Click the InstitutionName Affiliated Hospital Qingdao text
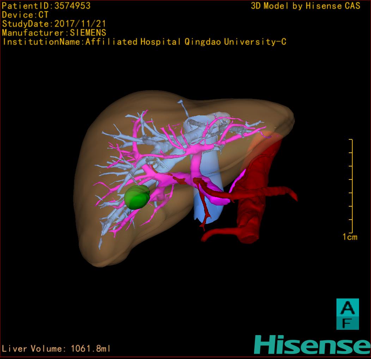 (144, 42)
